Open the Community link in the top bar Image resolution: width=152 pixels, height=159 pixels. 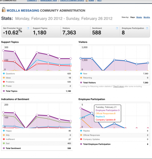[x=32, y=1]
